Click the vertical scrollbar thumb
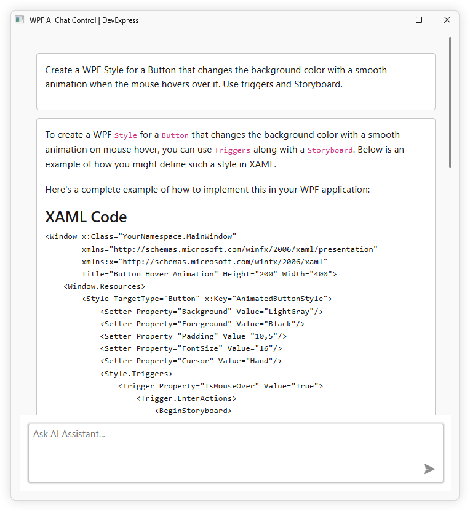The width and height of the screenshot is (470, 511). pyautogui.click(x=450, y=102)
